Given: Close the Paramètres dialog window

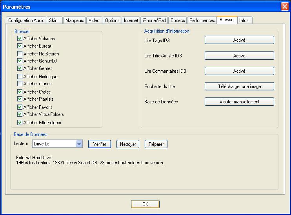Looking at the screenshot, I should pyautogui.click(x=285, y=7).
